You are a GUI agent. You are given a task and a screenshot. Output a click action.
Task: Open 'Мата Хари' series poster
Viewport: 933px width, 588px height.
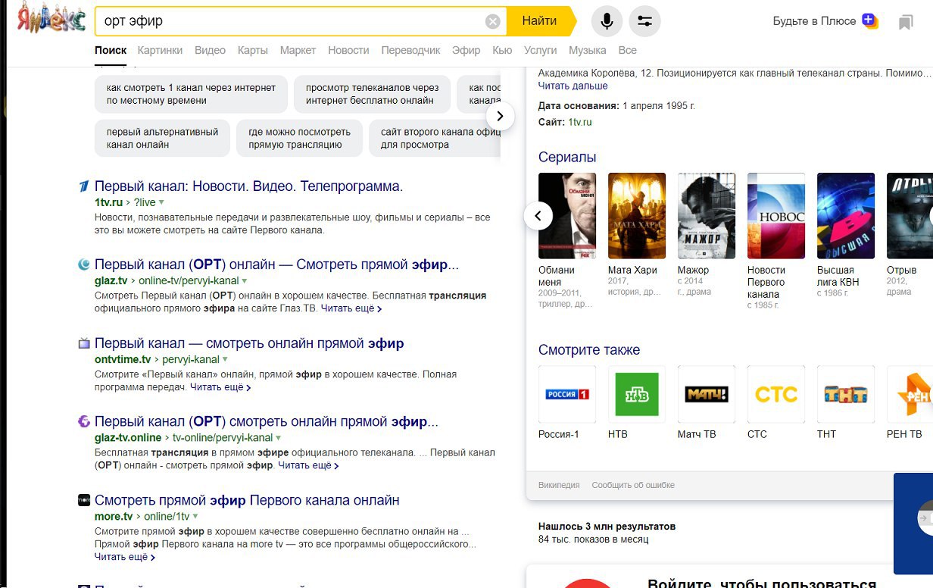[637, 216]
